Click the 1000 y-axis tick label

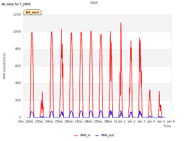17,32
